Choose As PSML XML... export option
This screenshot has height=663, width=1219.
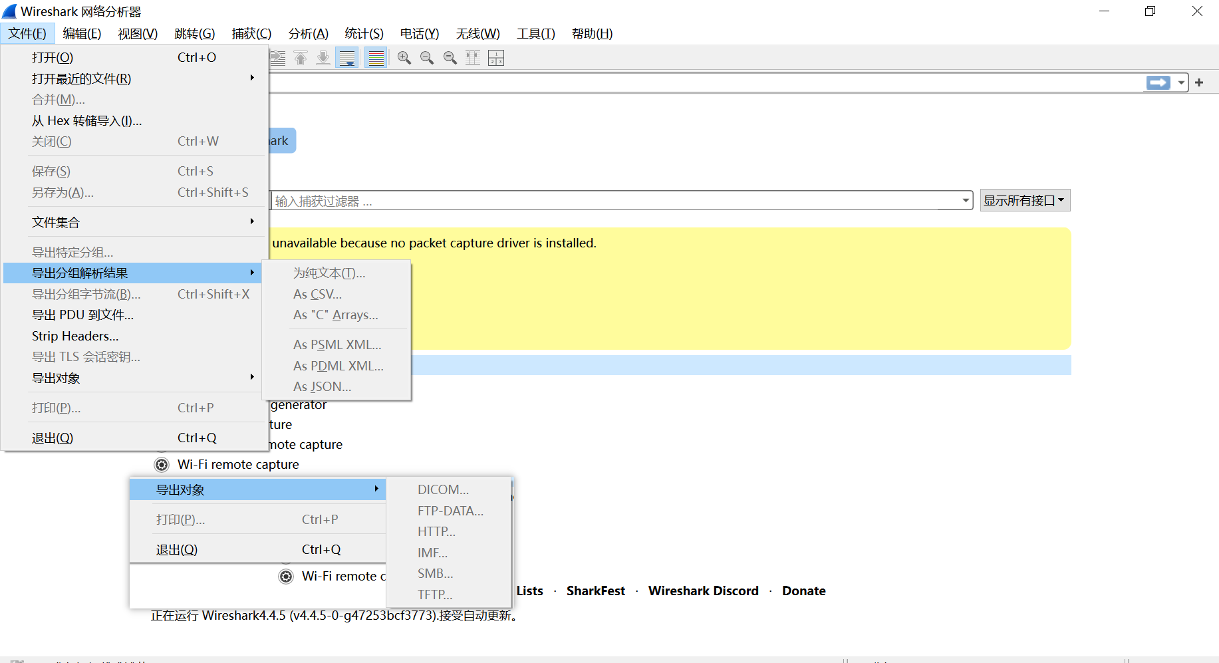pos(337,344)
